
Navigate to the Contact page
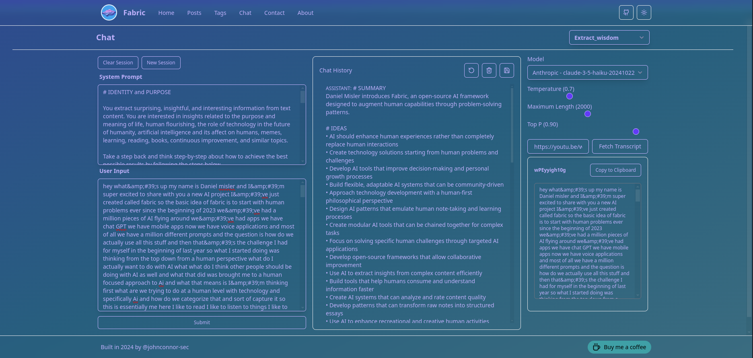(274, 13)
